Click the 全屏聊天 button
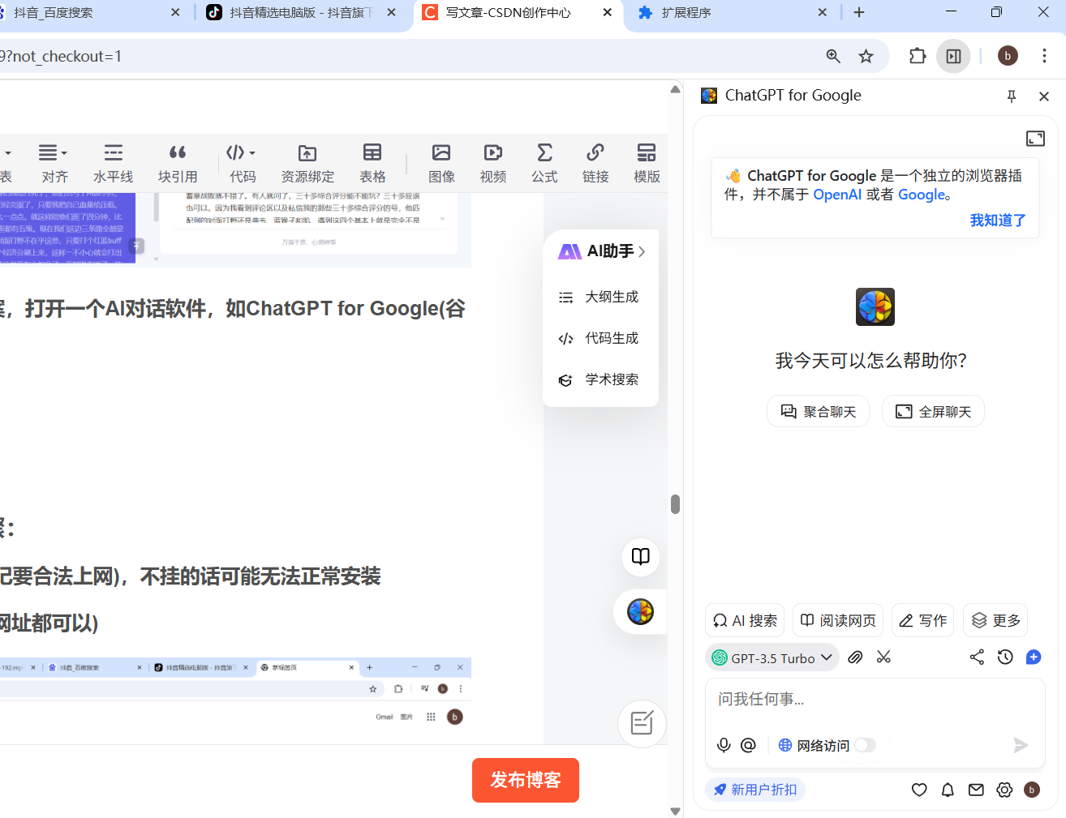This screenshot has height=818, width=1066. tap(933, 411)
